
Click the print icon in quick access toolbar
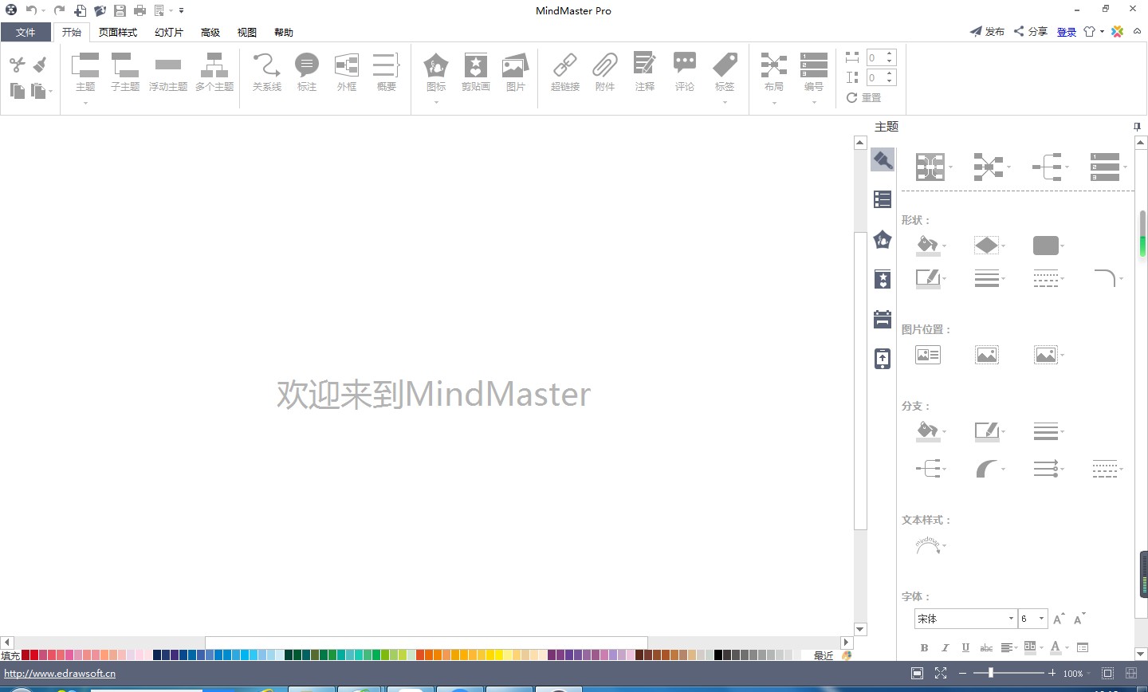tap(140, 10)
